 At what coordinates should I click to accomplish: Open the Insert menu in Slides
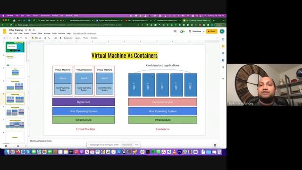pos(26,34)
